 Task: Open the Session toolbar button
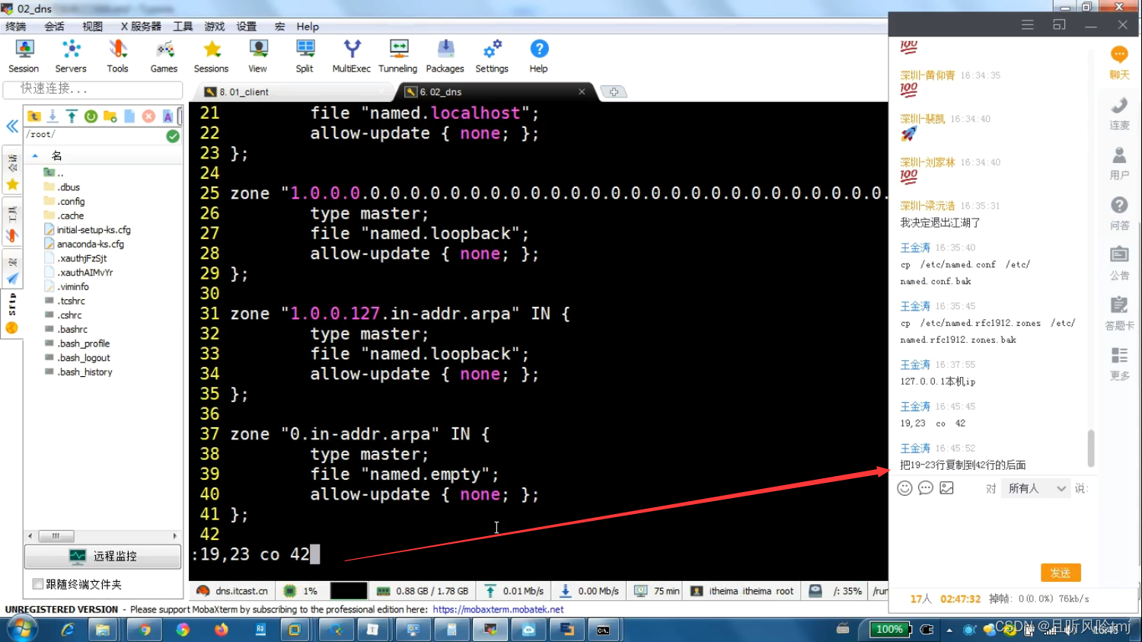(x=24, y=56)
